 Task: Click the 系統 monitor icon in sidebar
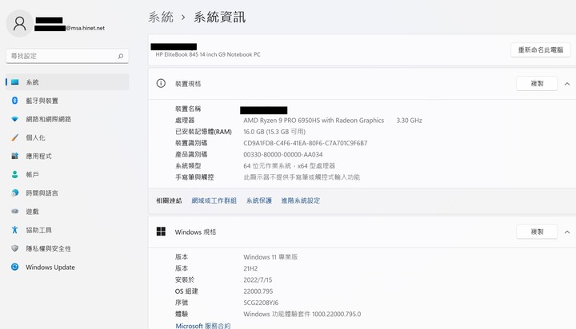tap(14, 82)
